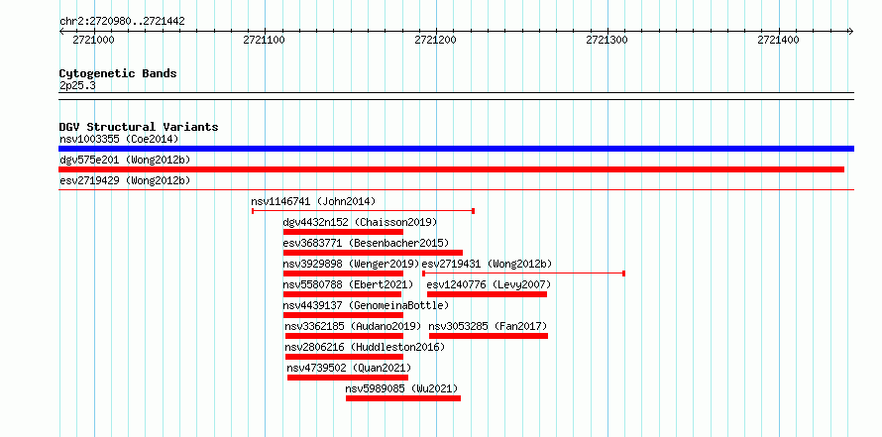This screenshot has width=882, height=437.
Task: Open nsv4439137 (GenomeinaBottle) label
Action: coord(367,305)
